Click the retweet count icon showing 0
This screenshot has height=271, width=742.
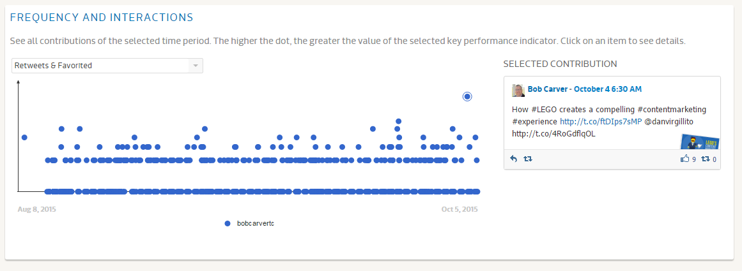coord(706,159)
